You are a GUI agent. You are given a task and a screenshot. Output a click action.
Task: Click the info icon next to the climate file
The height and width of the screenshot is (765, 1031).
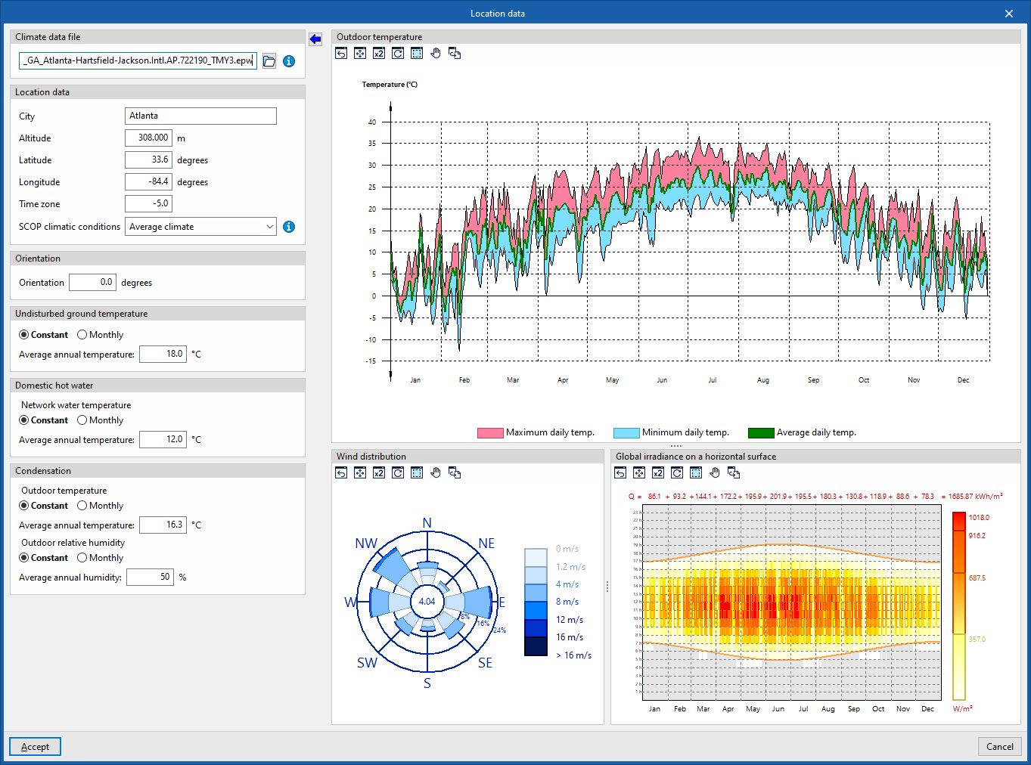[289, 61]
